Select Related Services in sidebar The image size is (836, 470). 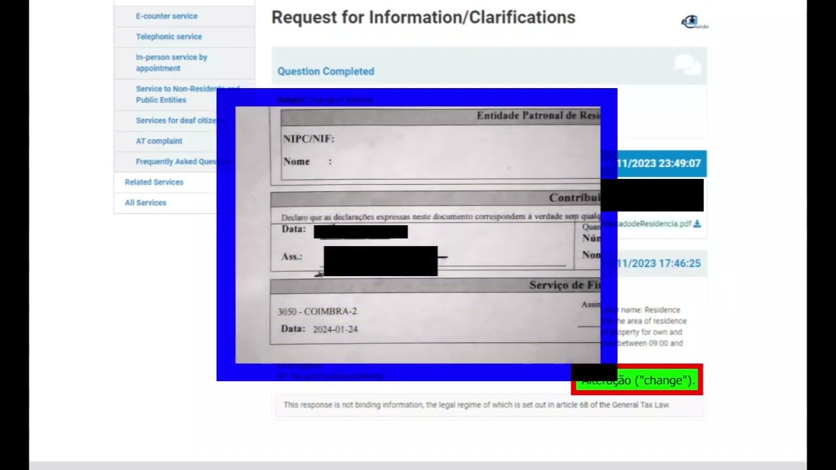coord(154,182)
